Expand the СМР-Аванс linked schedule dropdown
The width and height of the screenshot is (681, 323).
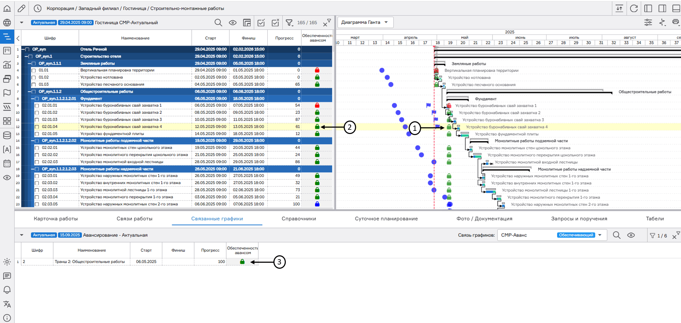click(600, 235)
